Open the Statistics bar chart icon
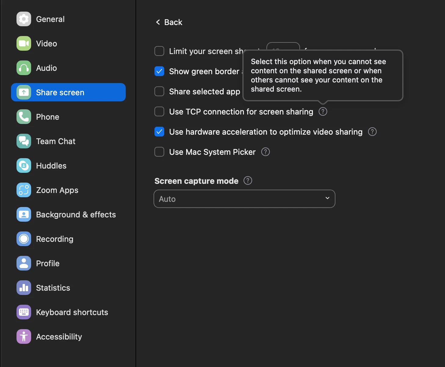This screenshot has width=445, height=367. (24, 288)
